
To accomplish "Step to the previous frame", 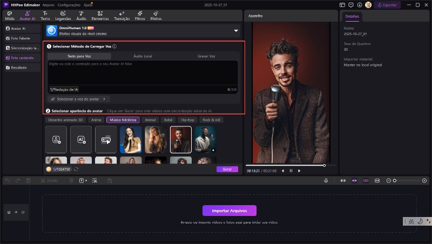I will [x=283, y=171].
